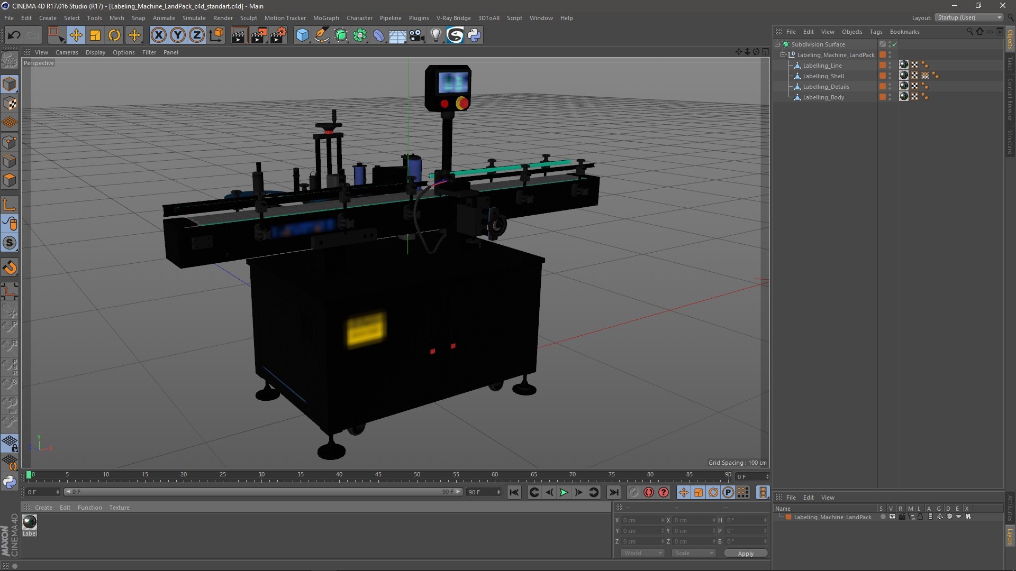This screenshot has width=1016, height=571.
Task: Select the Rotate tool
Action: click(114, 35)
